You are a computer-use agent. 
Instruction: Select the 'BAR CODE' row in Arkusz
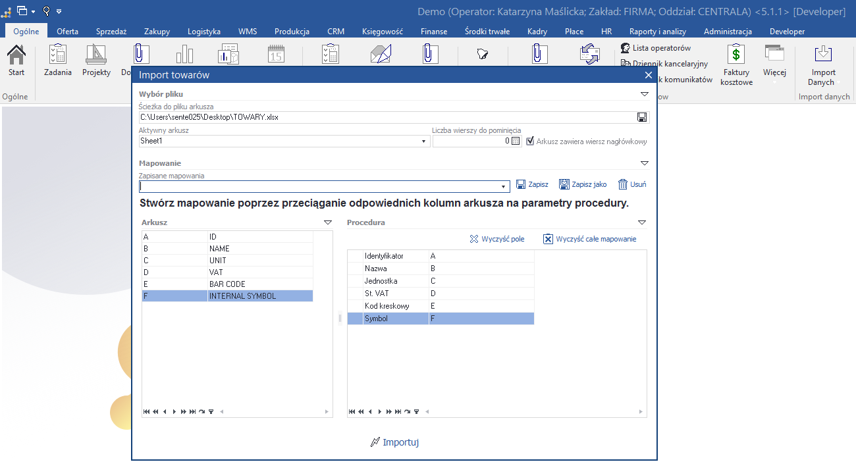click(228, 284)
